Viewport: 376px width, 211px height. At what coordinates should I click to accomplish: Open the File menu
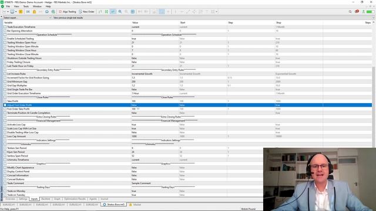point(8,6)
